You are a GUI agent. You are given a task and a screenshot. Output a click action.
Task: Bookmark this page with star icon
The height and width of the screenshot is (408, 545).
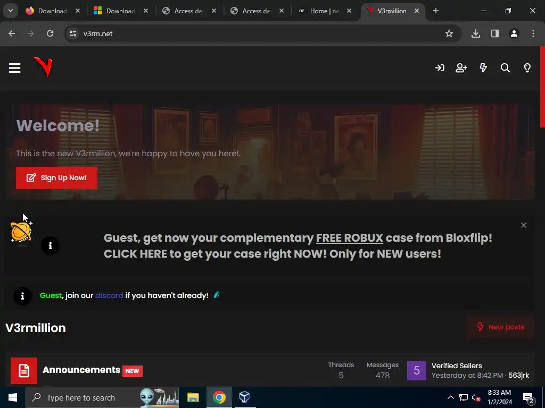pyautogui.click(x=449, y=33)
